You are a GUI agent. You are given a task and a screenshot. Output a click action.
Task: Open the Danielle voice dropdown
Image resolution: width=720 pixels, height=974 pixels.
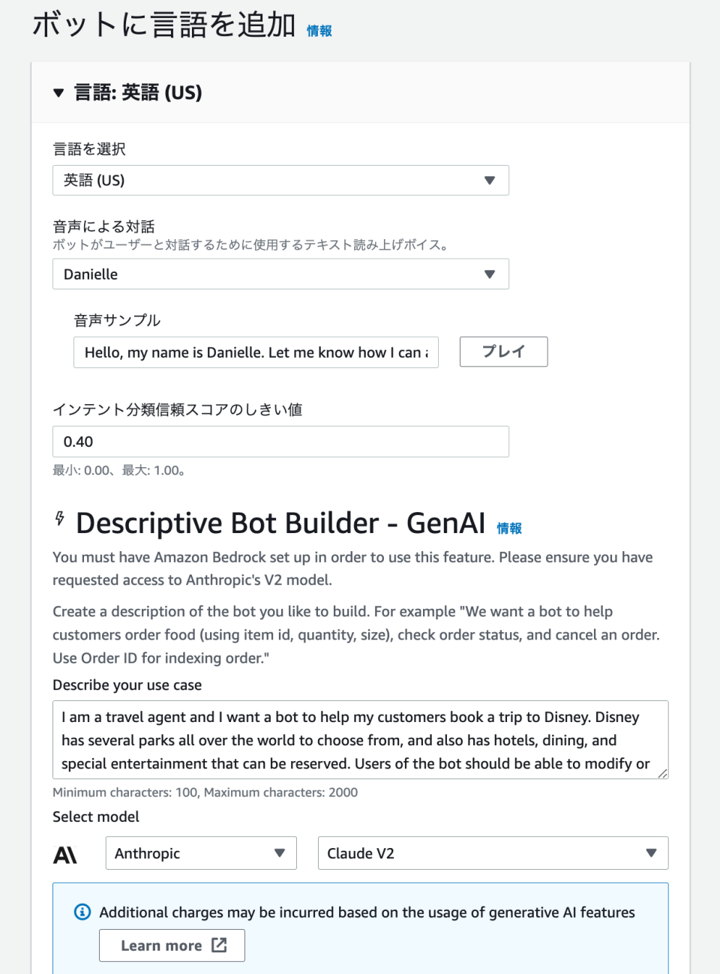coord(280,274)
